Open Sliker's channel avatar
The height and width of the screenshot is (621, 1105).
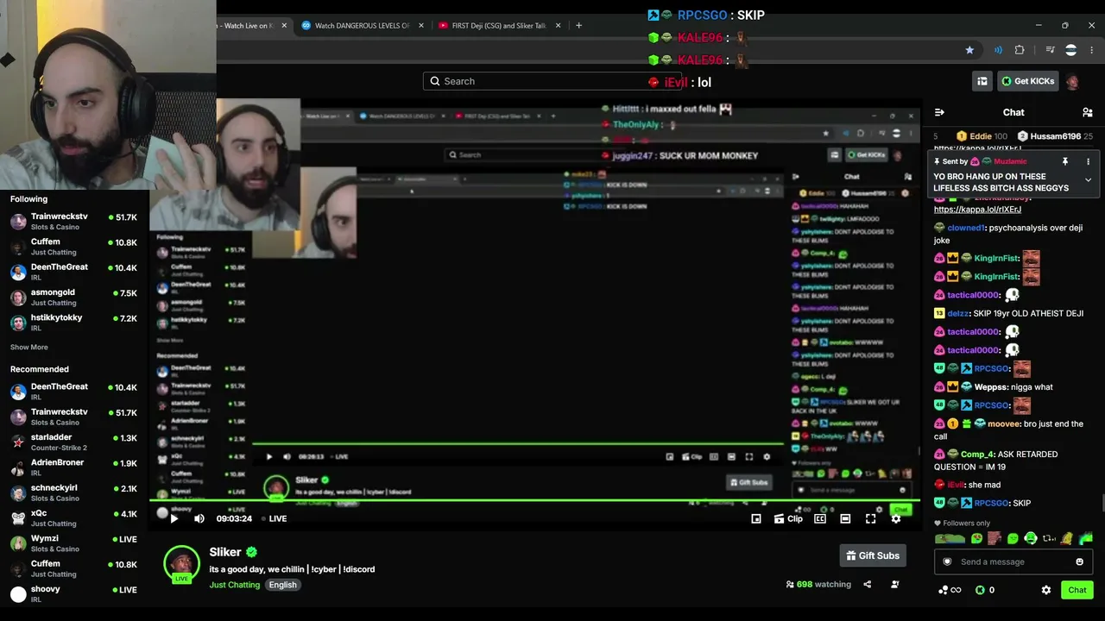[182, 564]
